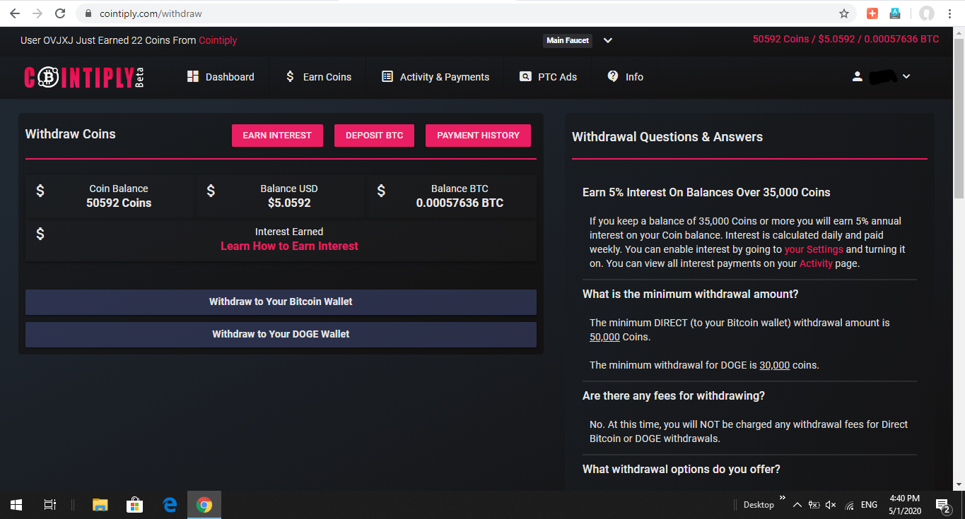Open the Windows Start menu
This screenshot has width=965, height=519.
pos(16,505)
